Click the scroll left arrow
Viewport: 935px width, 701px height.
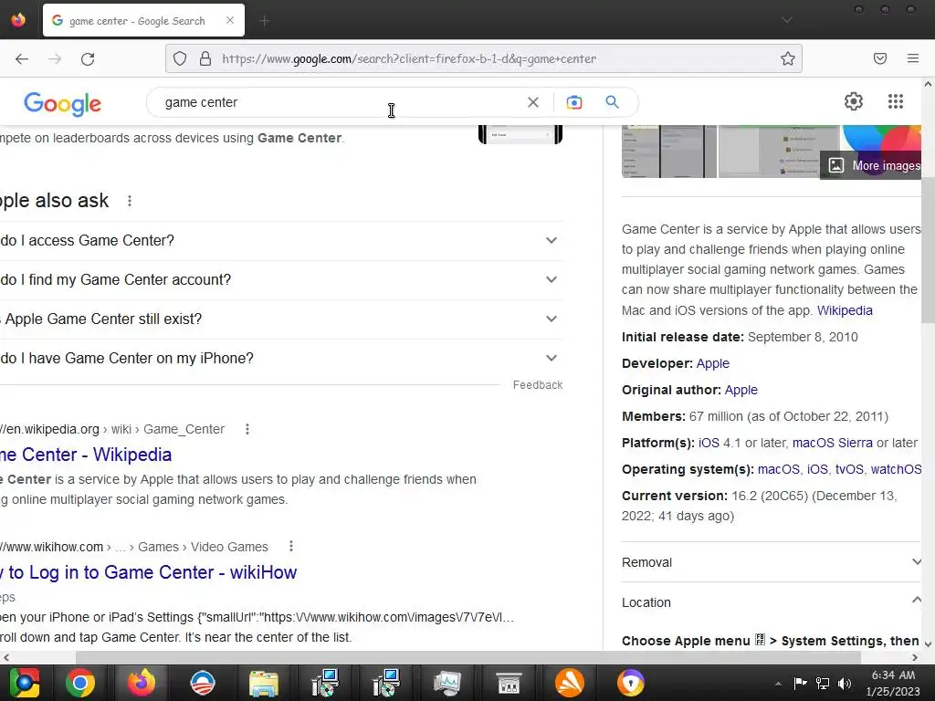(x=6, y=657)
